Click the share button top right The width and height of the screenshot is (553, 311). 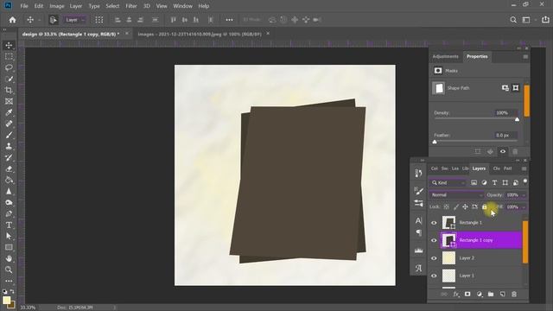[x=545, y=20]
